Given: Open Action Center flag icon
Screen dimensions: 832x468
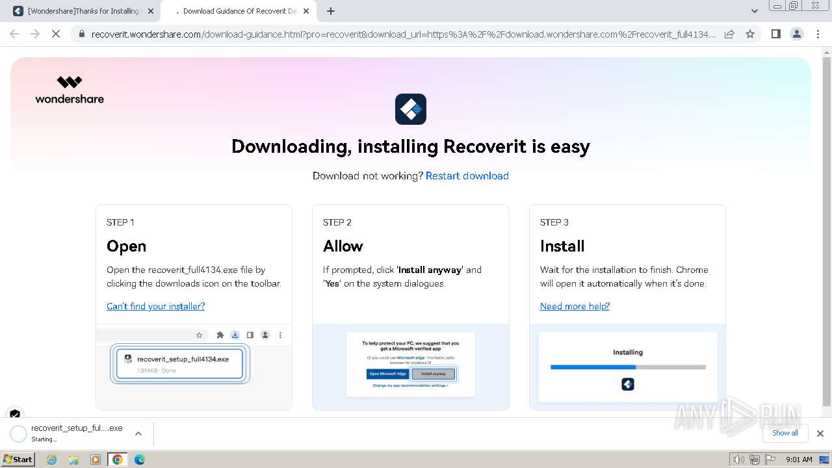Looking at the screenshot, I should pyautogui.click(x=770, y=460).
